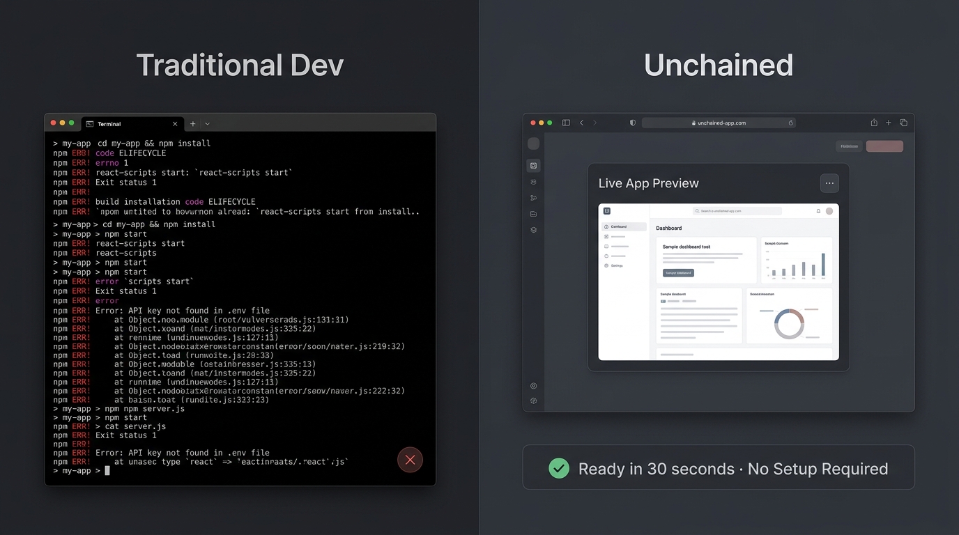Reload the page using the address bar icon
The image size is (959, 535).
pyautogui.click(x=791, y=123)
